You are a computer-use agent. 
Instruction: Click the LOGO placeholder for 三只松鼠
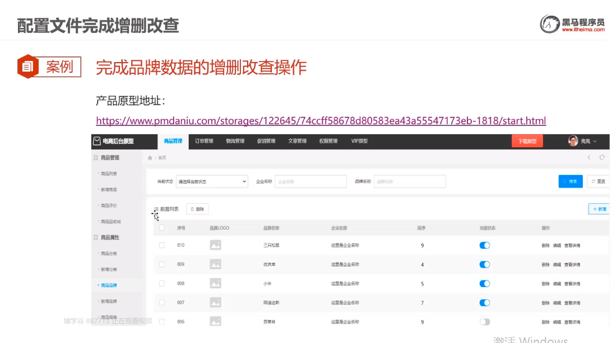[215, 245]
